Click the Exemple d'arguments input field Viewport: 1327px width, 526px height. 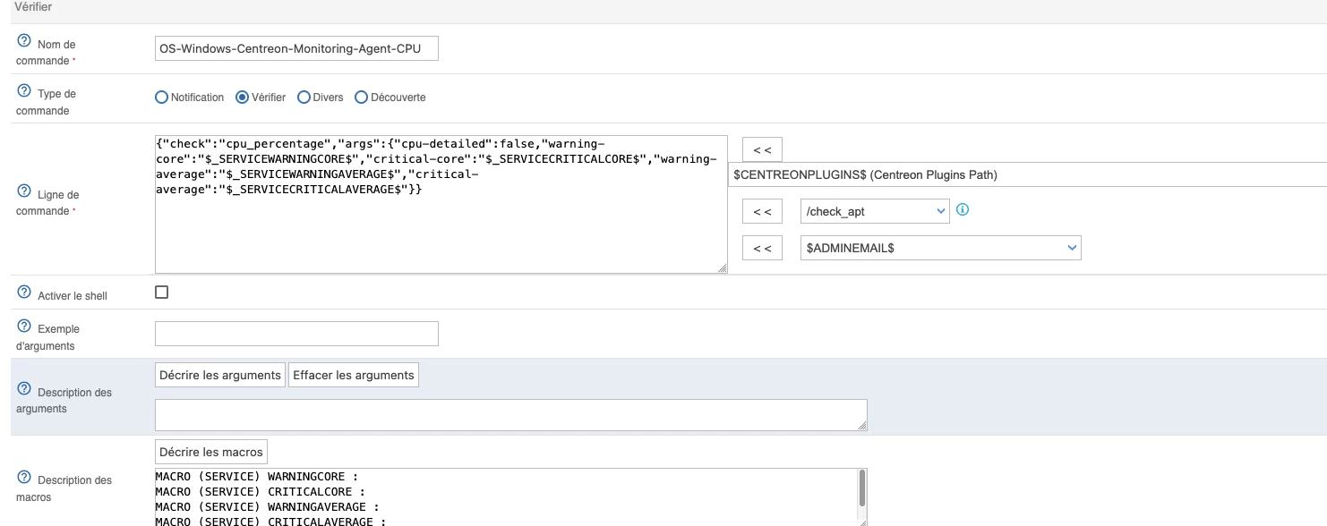click(x=296, y=334)
